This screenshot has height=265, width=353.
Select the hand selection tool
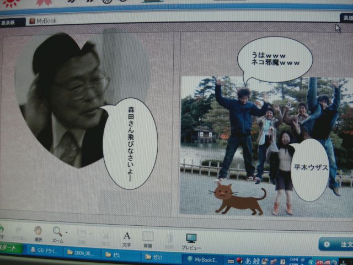coord(38,231)
